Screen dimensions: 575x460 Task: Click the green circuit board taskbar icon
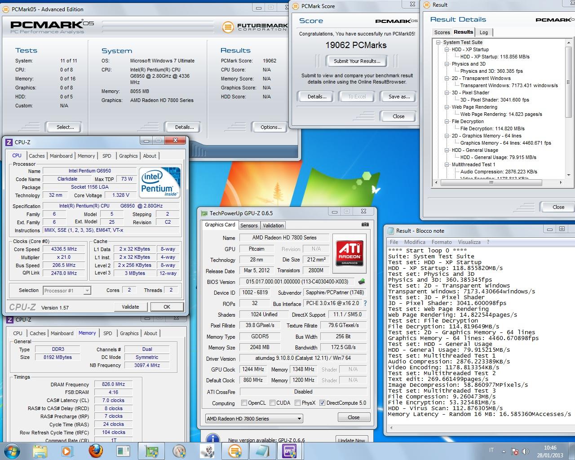pos(151,451)
